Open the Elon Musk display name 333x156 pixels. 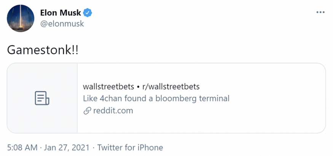pyautogui.click(x=61, y=13)
